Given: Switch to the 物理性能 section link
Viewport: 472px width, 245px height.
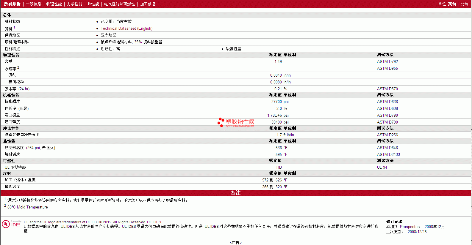Looking at the screenshot, I should click(x=54, y=4).
